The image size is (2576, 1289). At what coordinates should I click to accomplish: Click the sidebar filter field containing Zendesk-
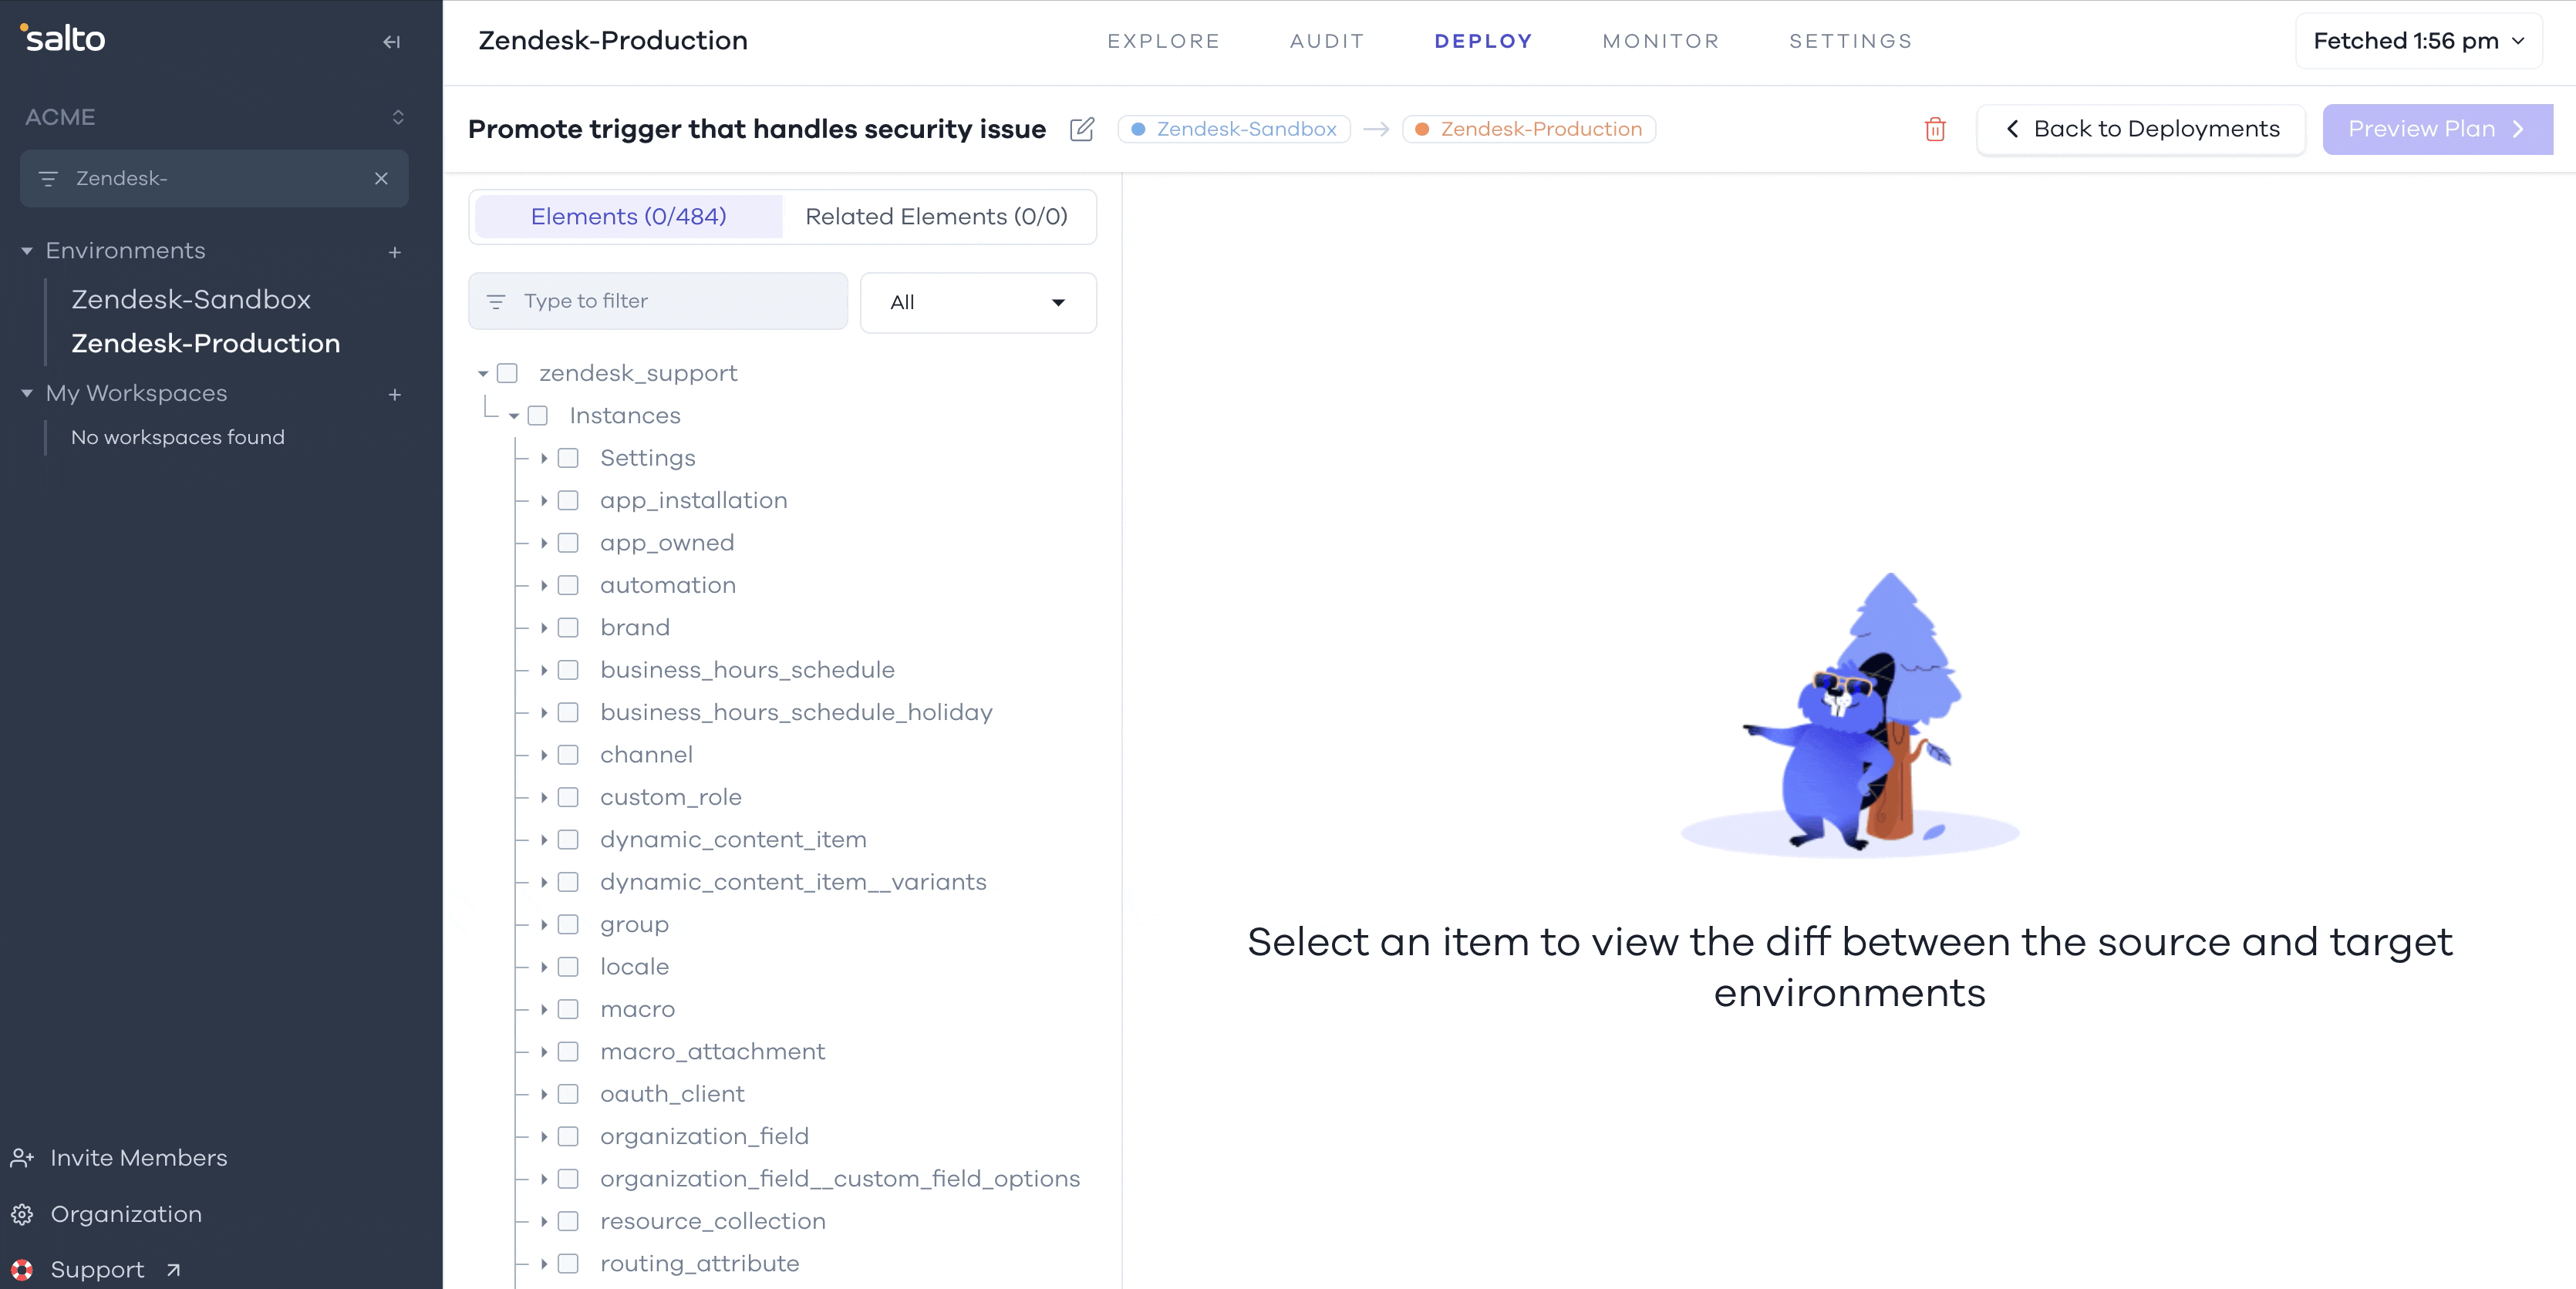214,179
